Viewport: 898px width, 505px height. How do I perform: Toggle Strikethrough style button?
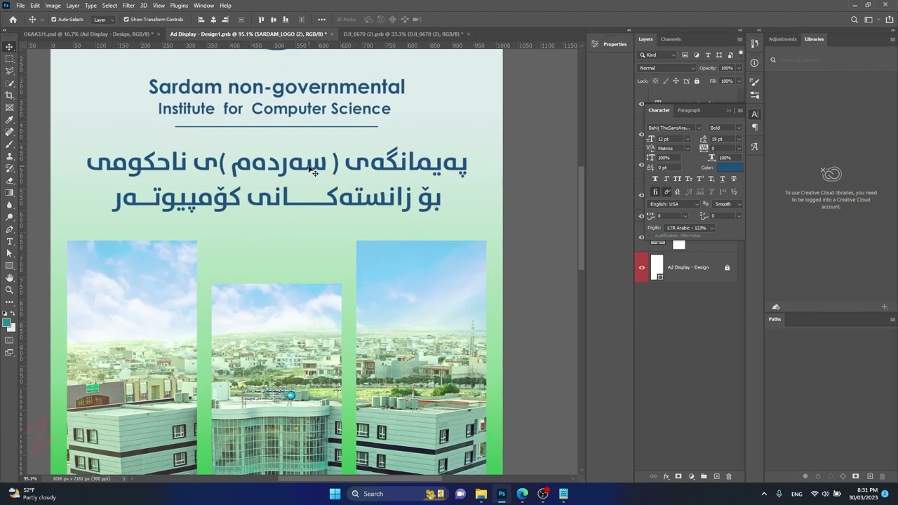(734, 179)
